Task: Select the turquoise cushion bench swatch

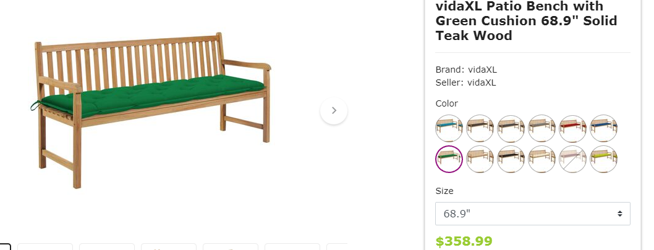Action: click(x=449, y=128)
